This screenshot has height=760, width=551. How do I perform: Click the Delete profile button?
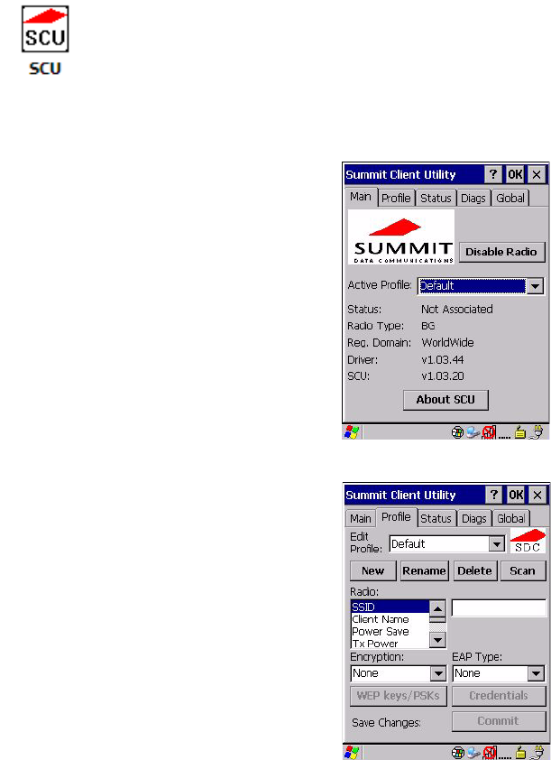[x=474, y=571]
